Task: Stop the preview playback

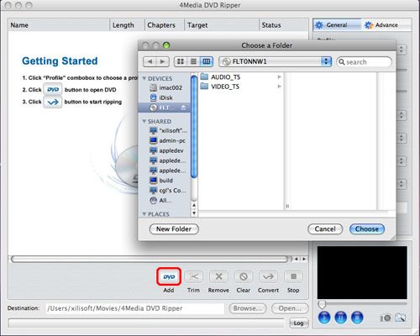Action: [357, 318]
